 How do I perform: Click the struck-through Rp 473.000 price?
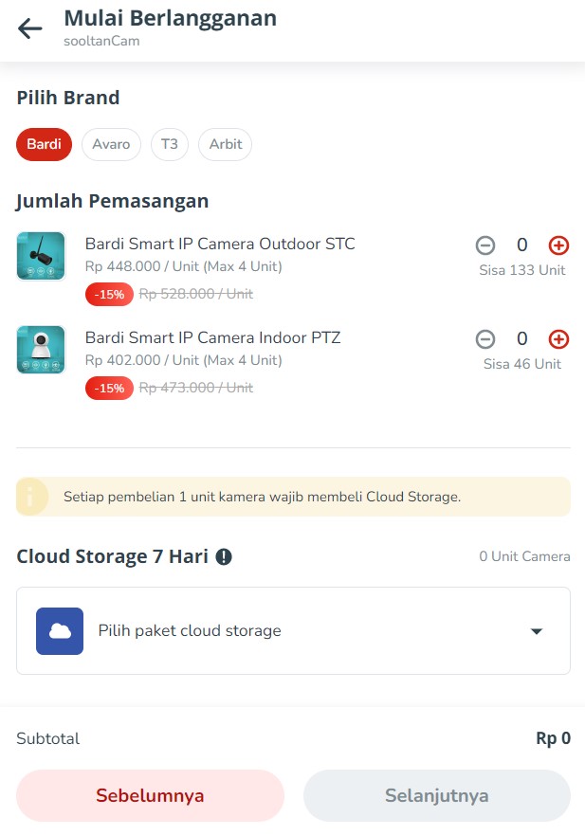point(196,388)
